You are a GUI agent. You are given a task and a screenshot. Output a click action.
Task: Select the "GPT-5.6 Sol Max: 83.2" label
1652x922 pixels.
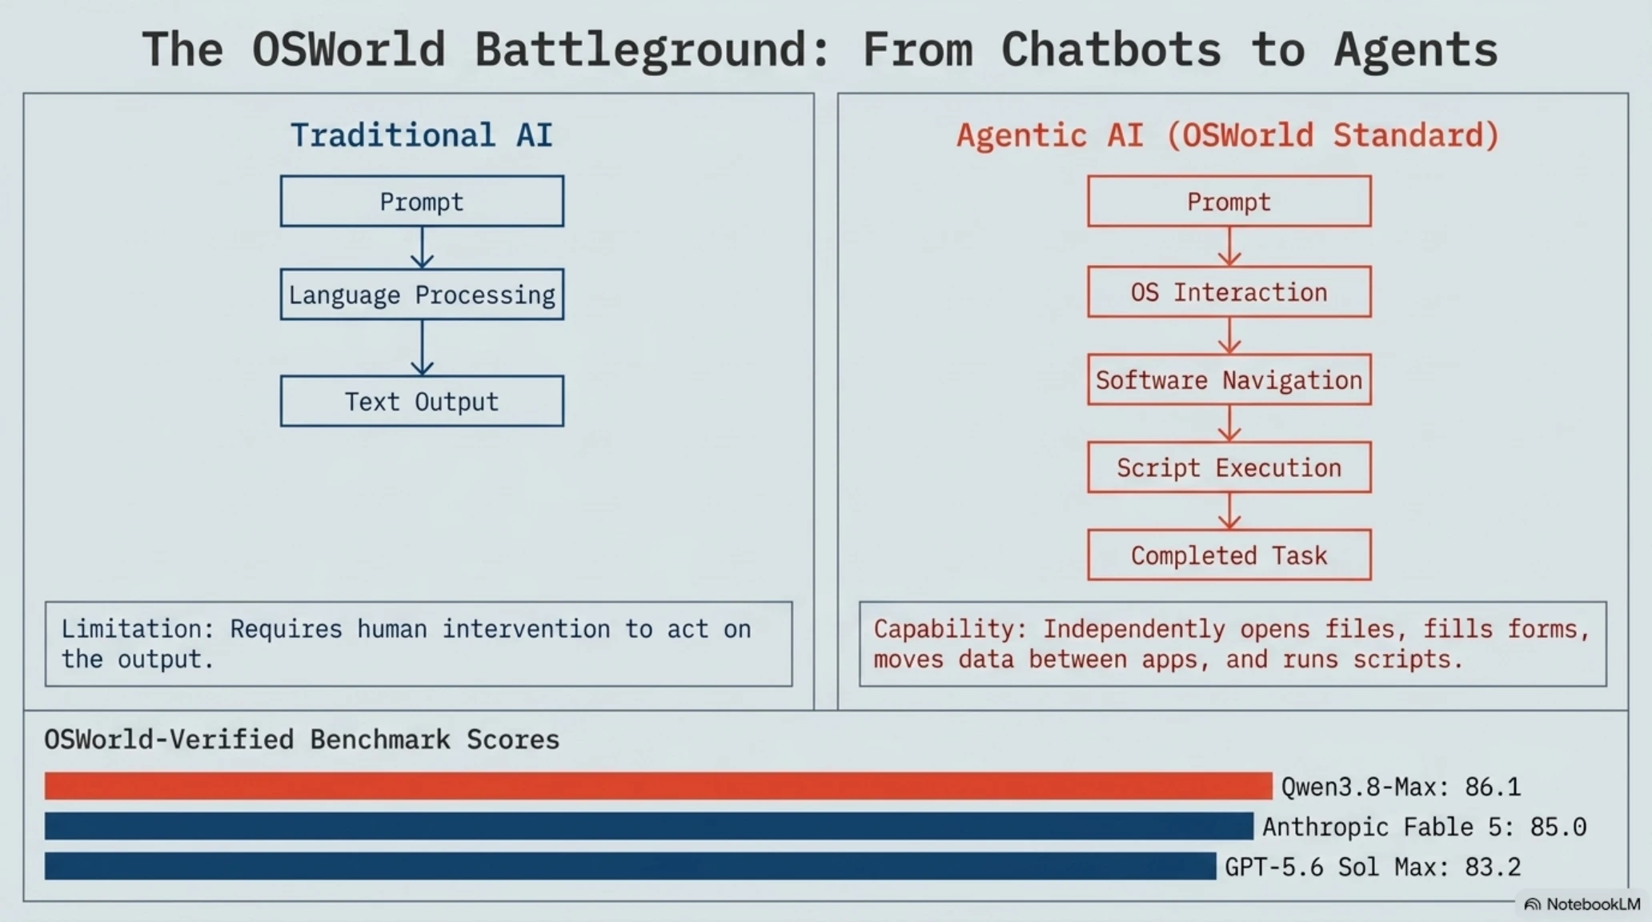pyautogui.click(x=1373, y=867)
